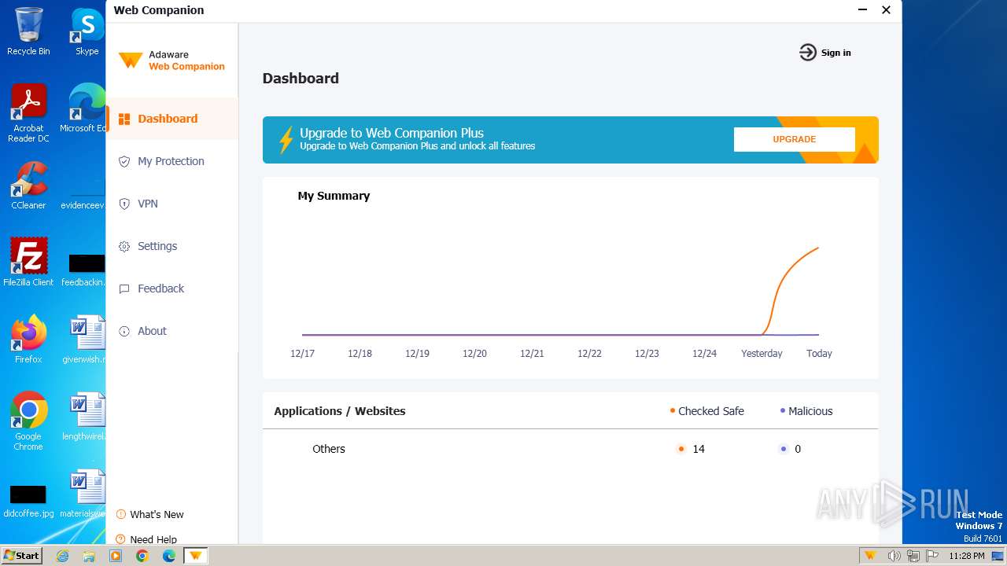Open the Skype desktop shortcut

pos(87,31)
